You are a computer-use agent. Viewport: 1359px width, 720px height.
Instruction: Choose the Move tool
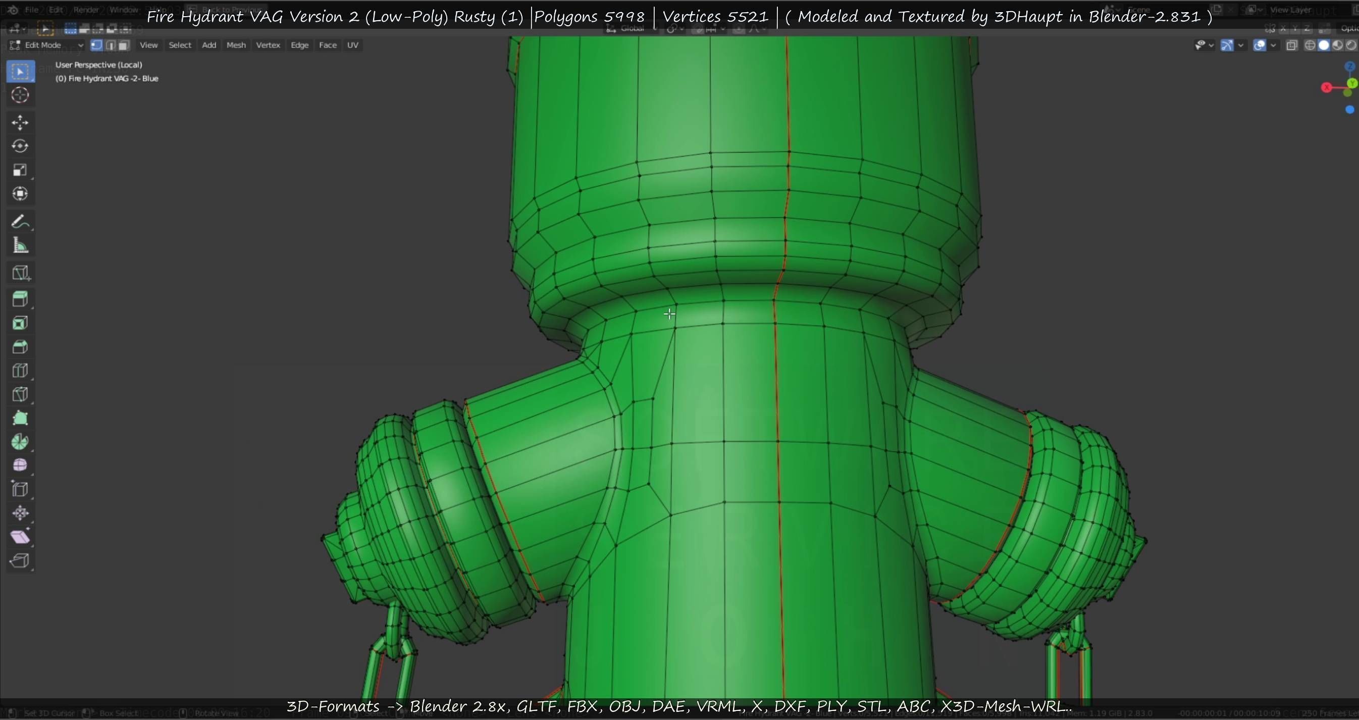point(21,122)
